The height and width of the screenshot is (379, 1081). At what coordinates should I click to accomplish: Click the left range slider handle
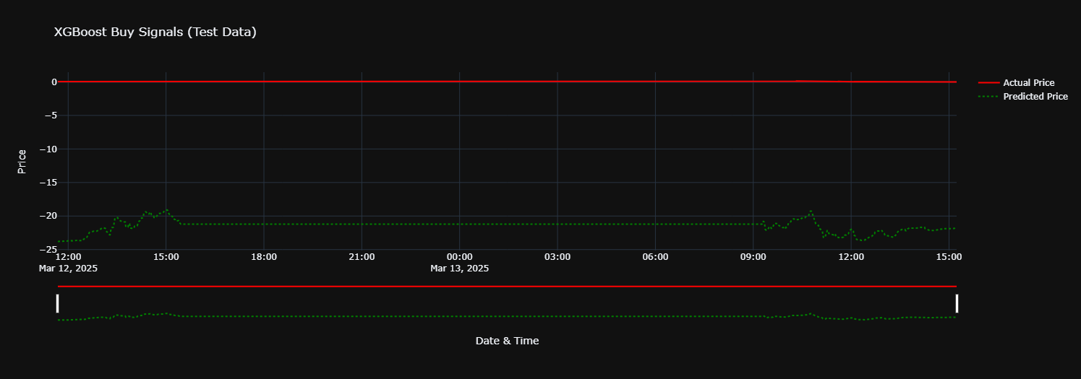pos(58,303)
